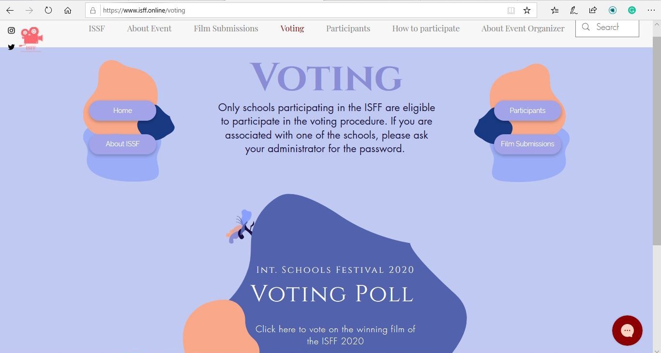Click the Add notes pen icon
Screen dimensions: 661x353
click(x=573, y=10)
